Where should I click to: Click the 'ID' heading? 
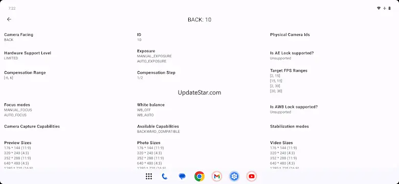tap(139, 35)
